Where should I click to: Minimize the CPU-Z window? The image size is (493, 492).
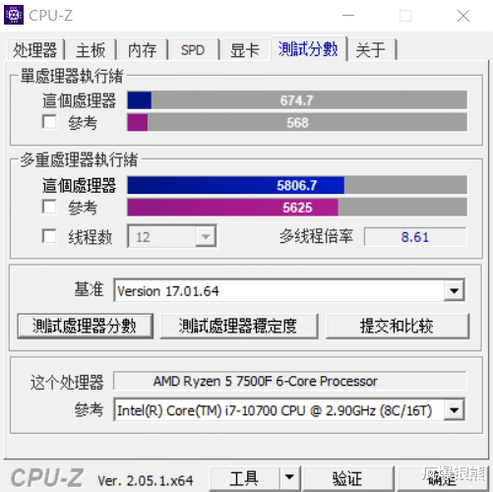348,16
